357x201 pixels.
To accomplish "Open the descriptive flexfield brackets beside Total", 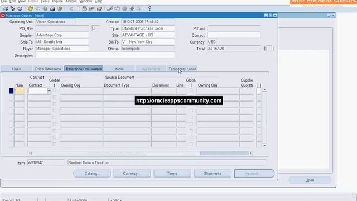I will click(x=269, y=49).
